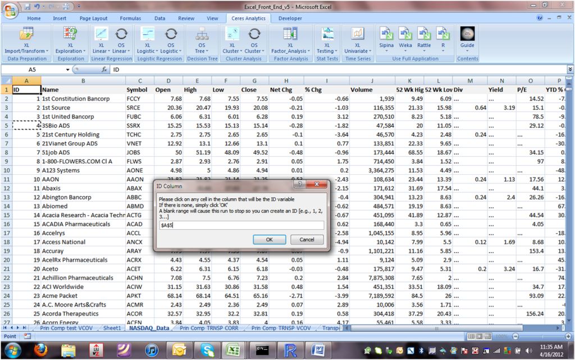Open the R program in taskbar
Image resolution: width=575 pixels, height=360 pixels.
click(x=290, y=351)
